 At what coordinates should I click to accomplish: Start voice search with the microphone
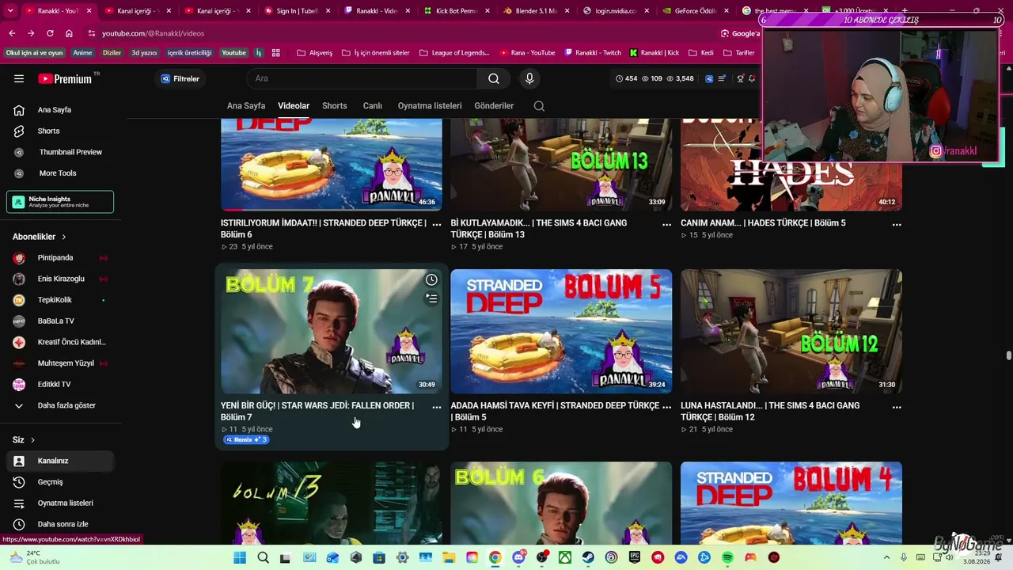[x=529, y=78]
